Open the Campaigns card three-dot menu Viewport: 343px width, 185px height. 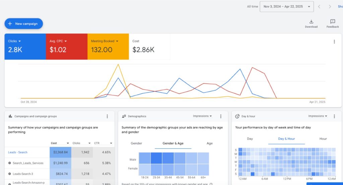coord(107,116)
